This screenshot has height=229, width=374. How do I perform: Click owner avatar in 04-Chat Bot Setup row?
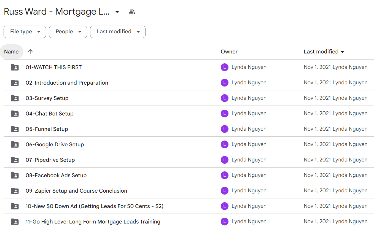pyautogui.click(x=225, y=114)
